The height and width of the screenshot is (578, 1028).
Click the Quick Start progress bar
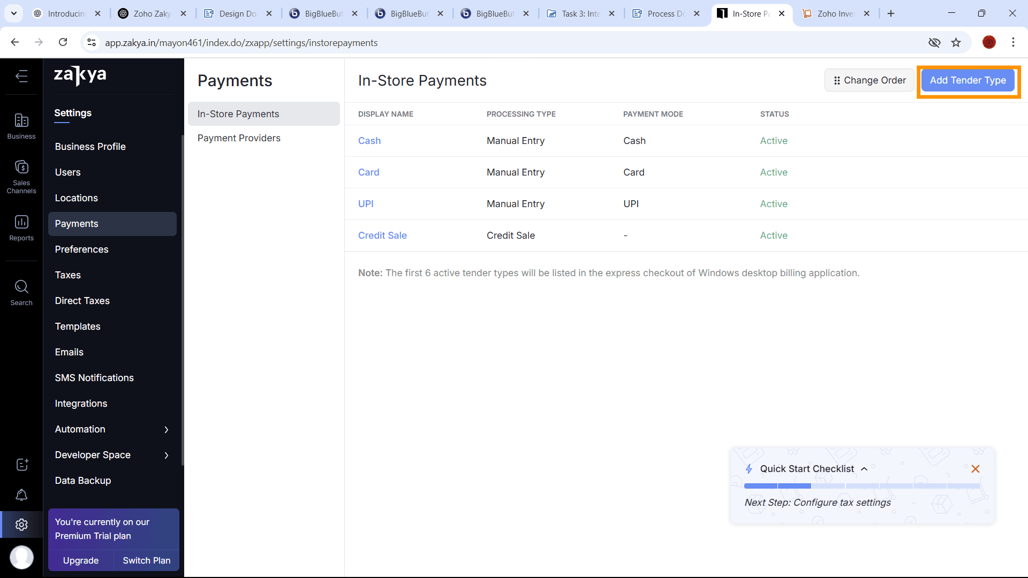click(862, 486)
